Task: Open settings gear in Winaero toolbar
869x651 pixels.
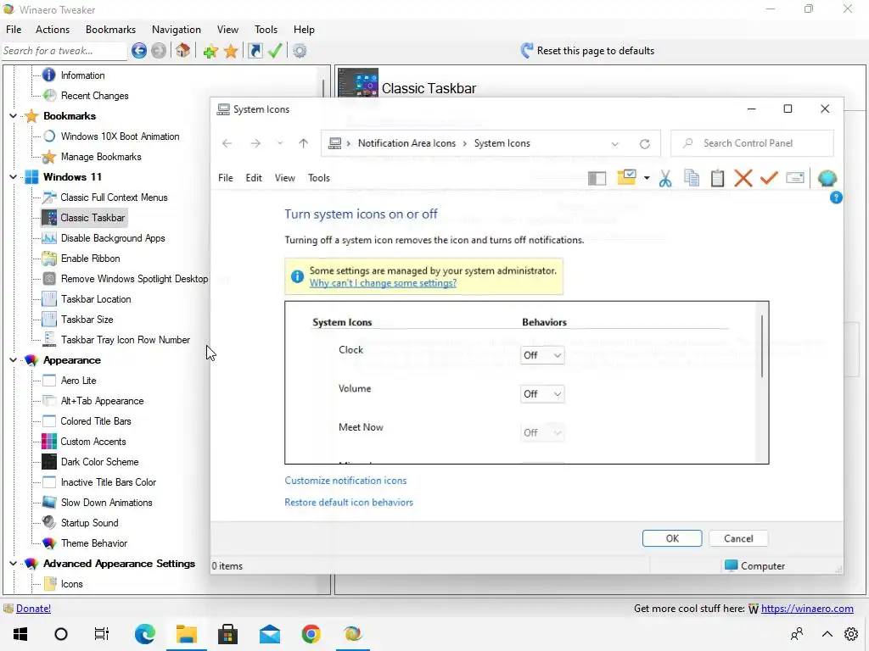Action: click(x=300, y=51)
